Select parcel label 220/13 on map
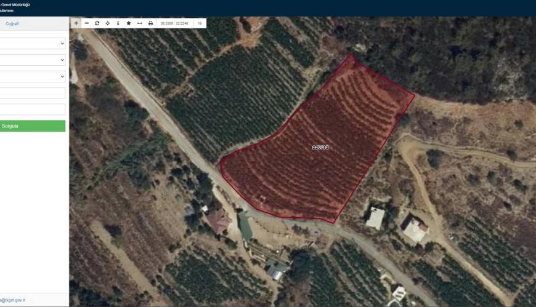Image resolution: width=536 pixels, height=307 pixels. [x=320, y=147]
